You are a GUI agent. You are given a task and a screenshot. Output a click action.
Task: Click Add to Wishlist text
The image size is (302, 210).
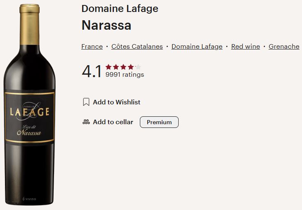tap(116, 102)
